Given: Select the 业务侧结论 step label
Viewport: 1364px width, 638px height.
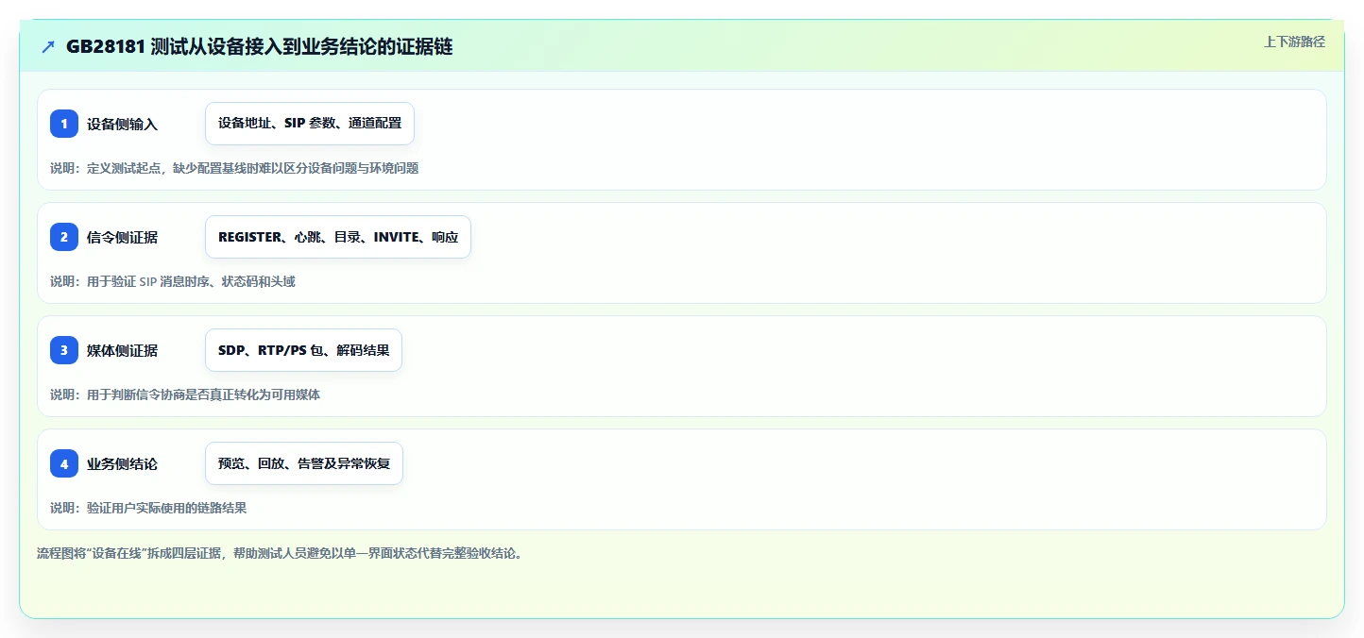Looking at the screenshot, I should coord(122,463).
